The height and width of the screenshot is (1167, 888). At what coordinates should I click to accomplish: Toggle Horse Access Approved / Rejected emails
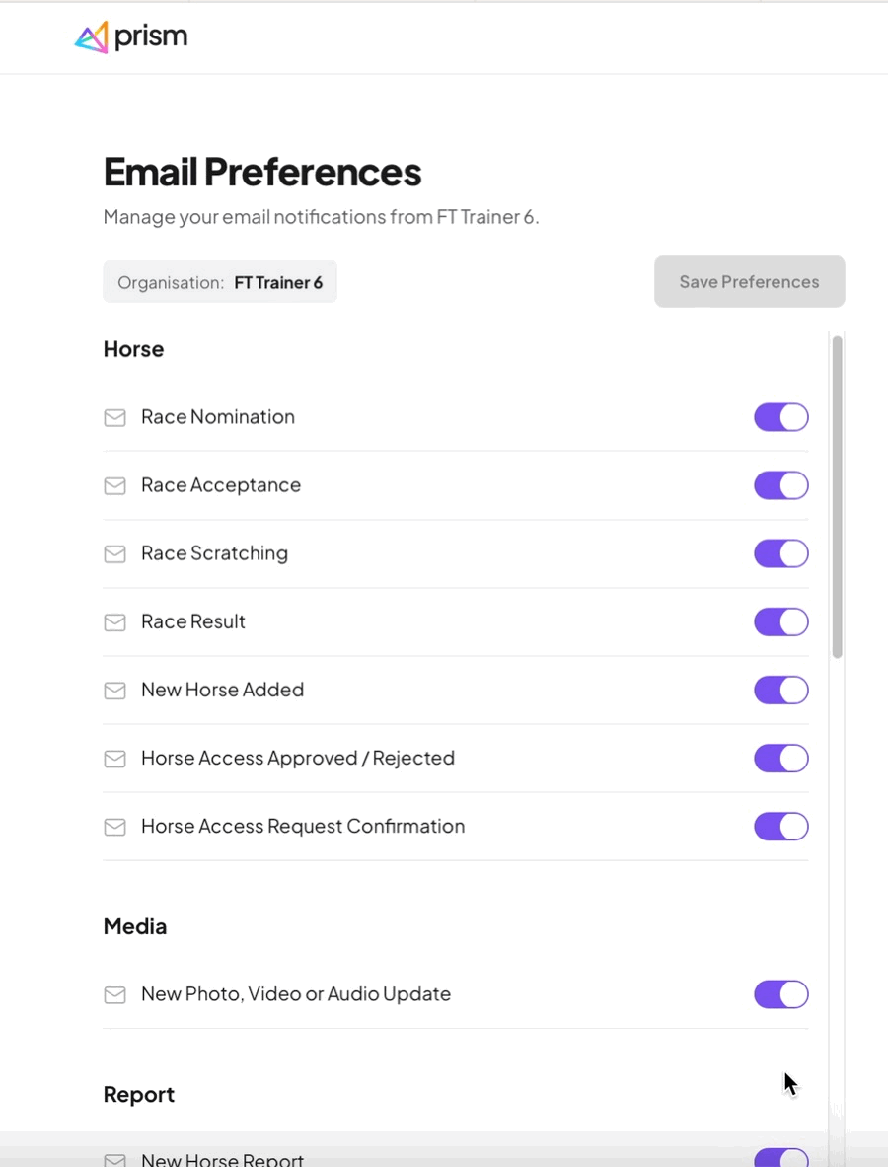(780, 759)
